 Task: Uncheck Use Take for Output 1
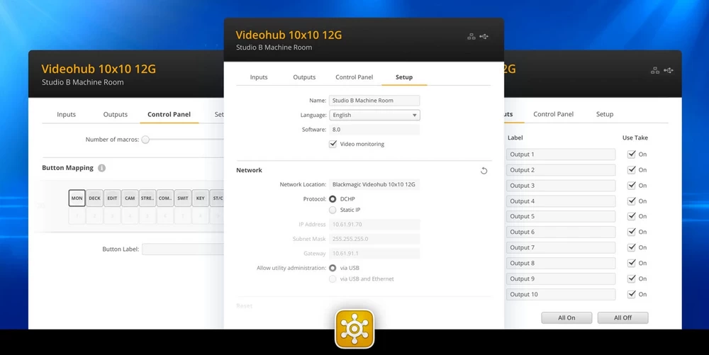631,154
